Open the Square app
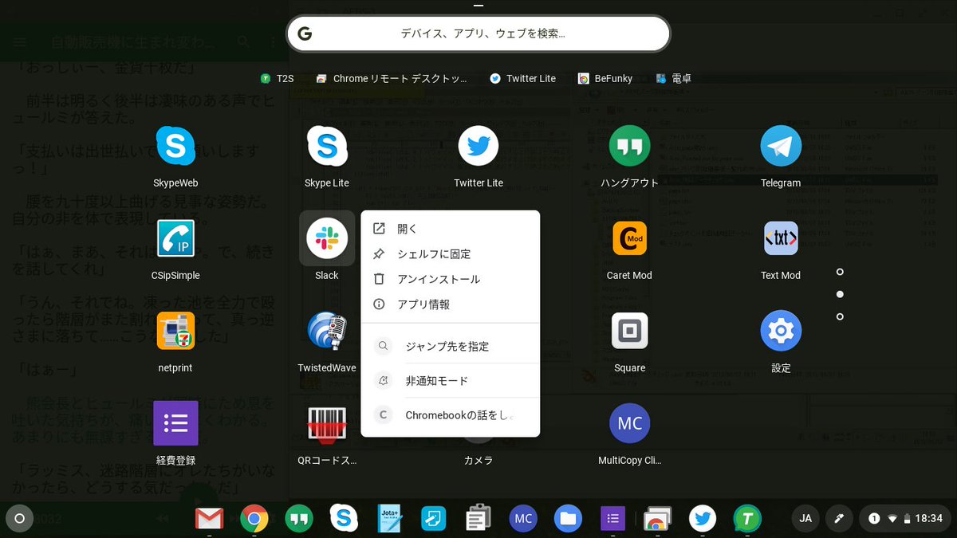The width and height of the screenshot is (957, 538). coord(630,331)
